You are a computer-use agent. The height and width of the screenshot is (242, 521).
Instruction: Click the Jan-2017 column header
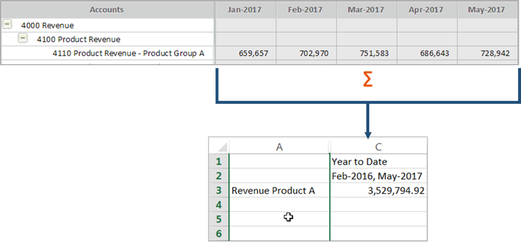(246, 10)
